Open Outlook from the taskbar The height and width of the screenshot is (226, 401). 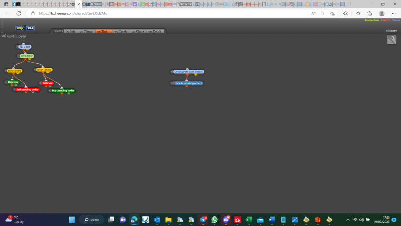point(157,220)
